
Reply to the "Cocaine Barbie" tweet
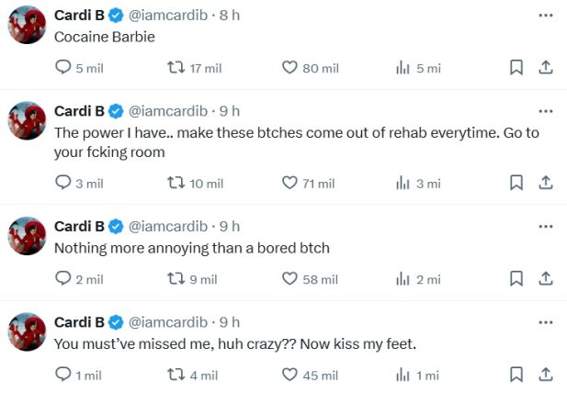(x=63, y=68)
